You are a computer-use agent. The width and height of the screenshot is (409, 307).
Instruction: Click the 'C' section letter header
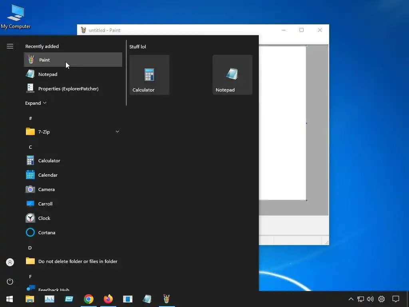(x=30, y=147)
